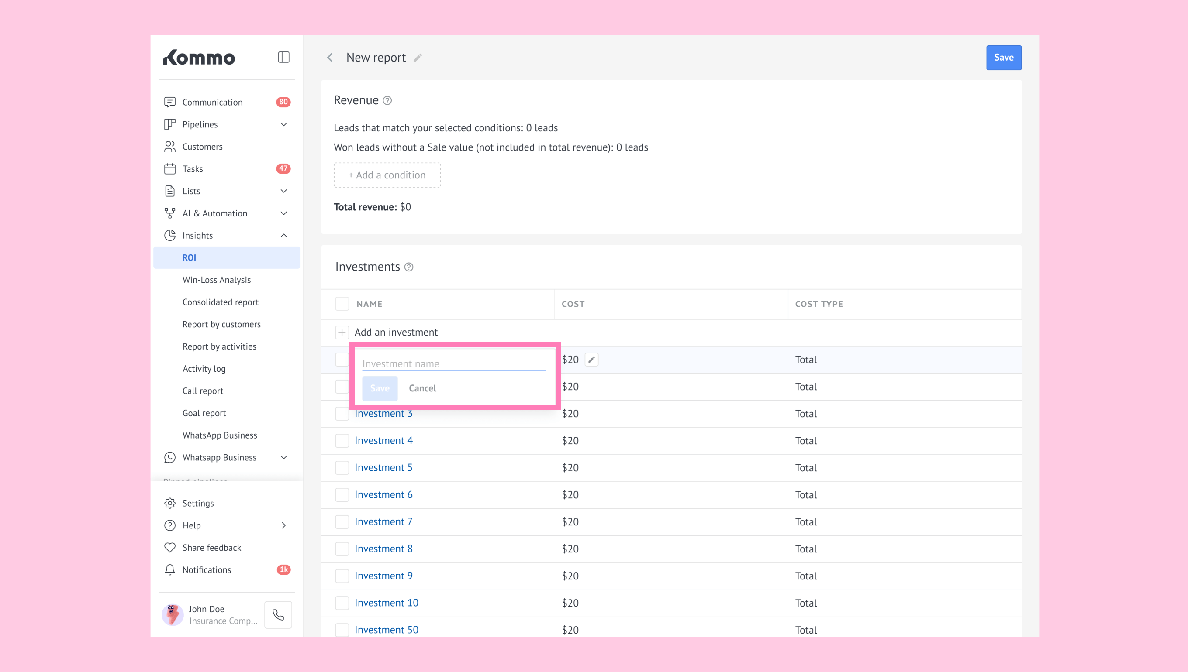
Task: Expand the AI & Automation chevron
Action: [x=283, y=213]
